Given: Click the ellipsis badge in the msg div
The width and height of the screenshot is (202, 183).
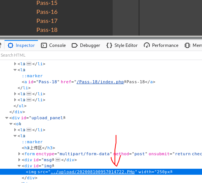Looking at the screenshot, I should (x=57, y=160).
